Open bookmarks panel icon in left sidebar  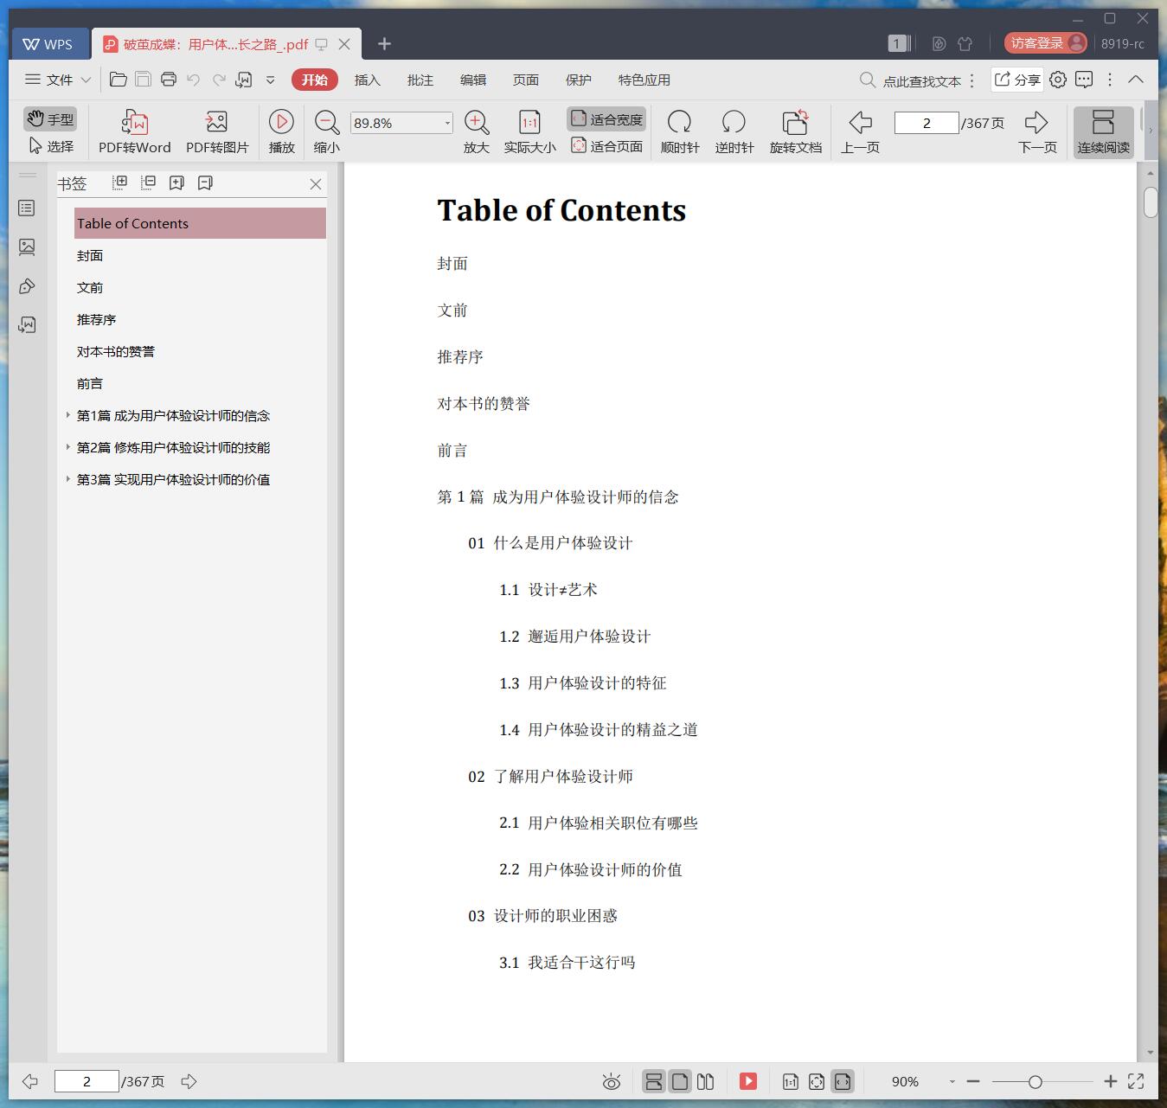(27, 208)
